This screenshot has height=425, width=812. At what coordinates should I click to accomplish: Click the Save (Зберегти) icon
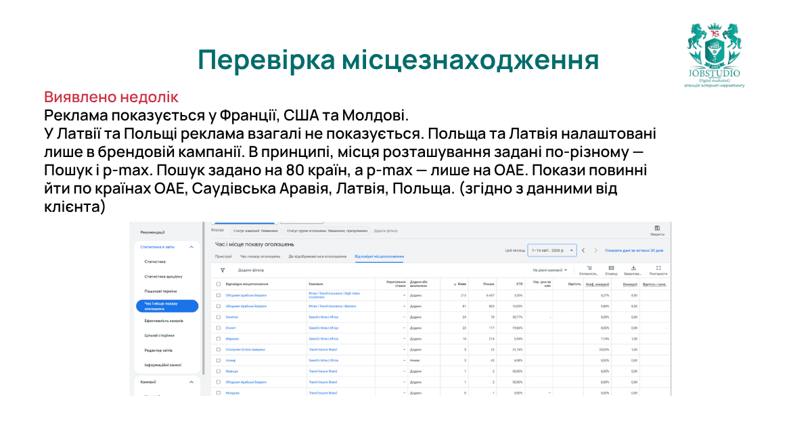pyautogui.click(x=657, y=228)
